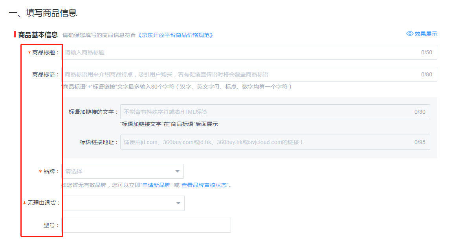The image size is (462, 246).
Task: Select the 标语加链接的文字 input box
Action: [267, 112]
